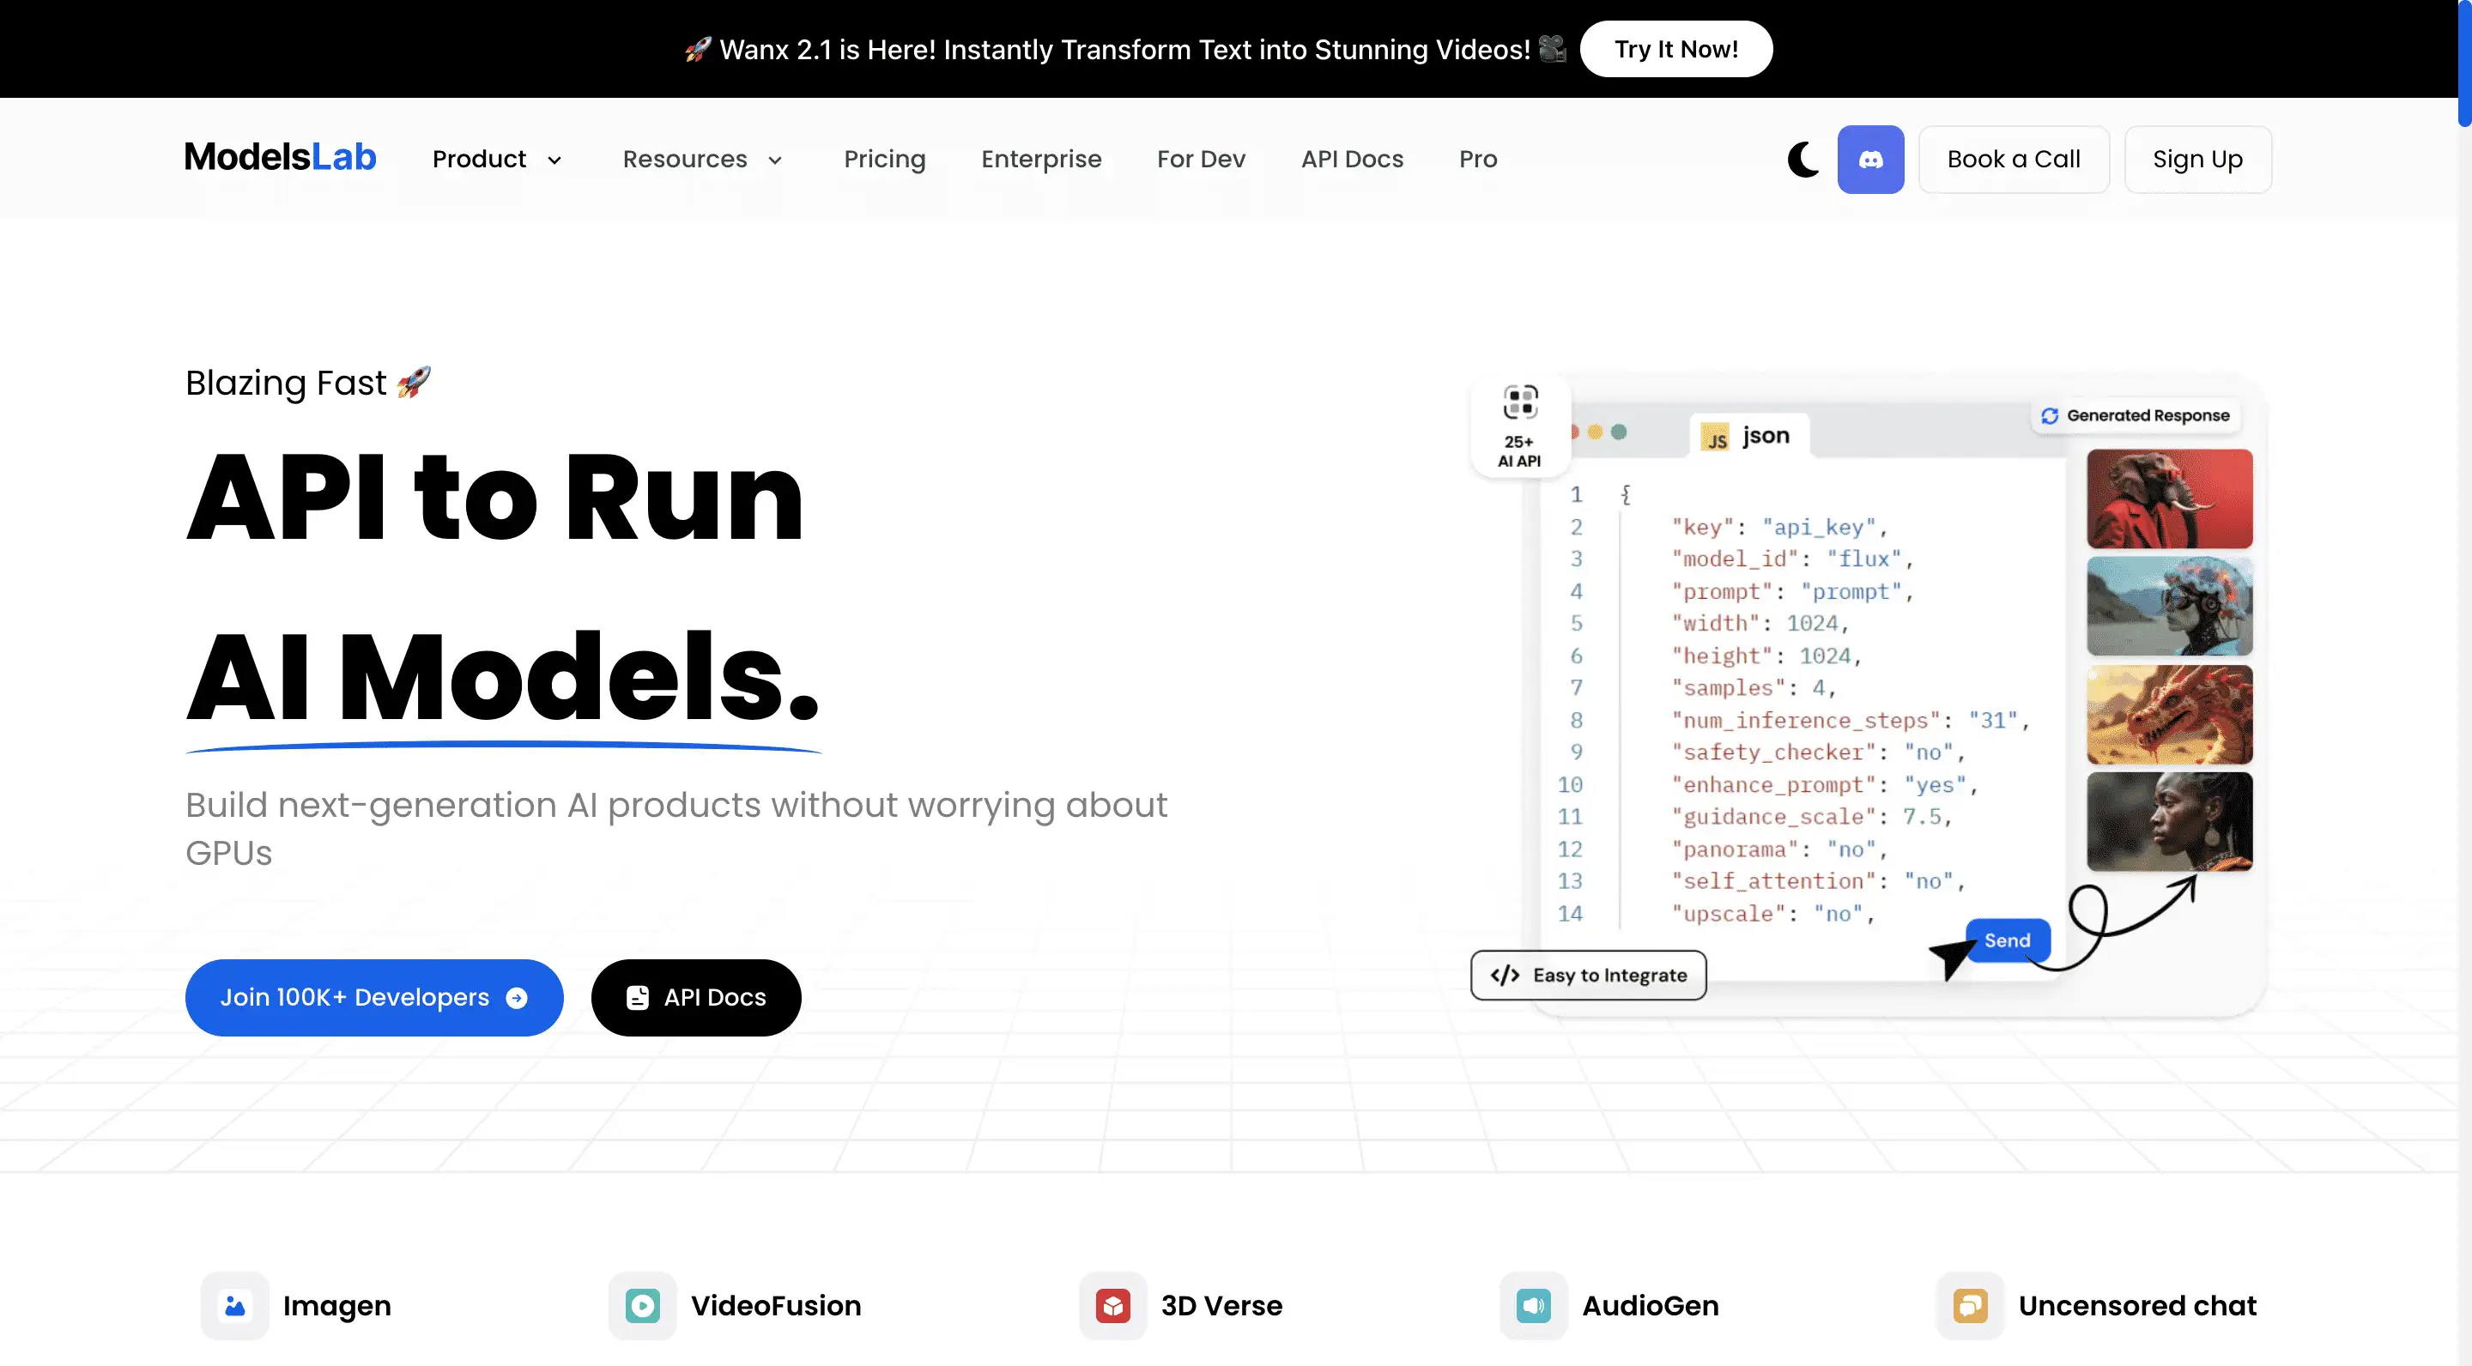Open the Uncensored chat icon

1971,1306
